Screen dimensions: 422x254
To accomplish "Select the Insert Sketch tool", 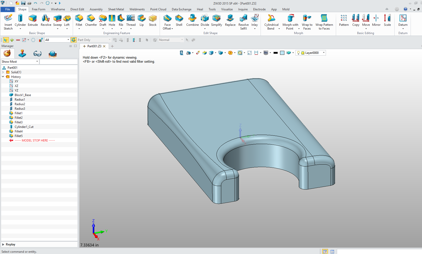I will point(8,22).
